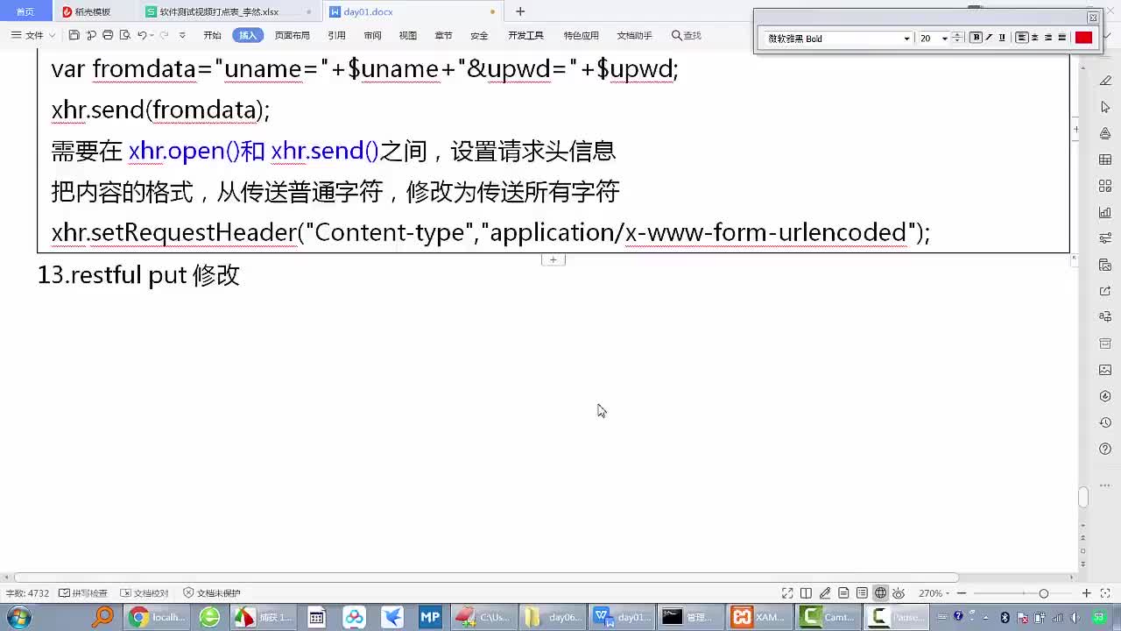Open the 文件 menu
This screenshot has width=1121, height=631.
point(33,35)
